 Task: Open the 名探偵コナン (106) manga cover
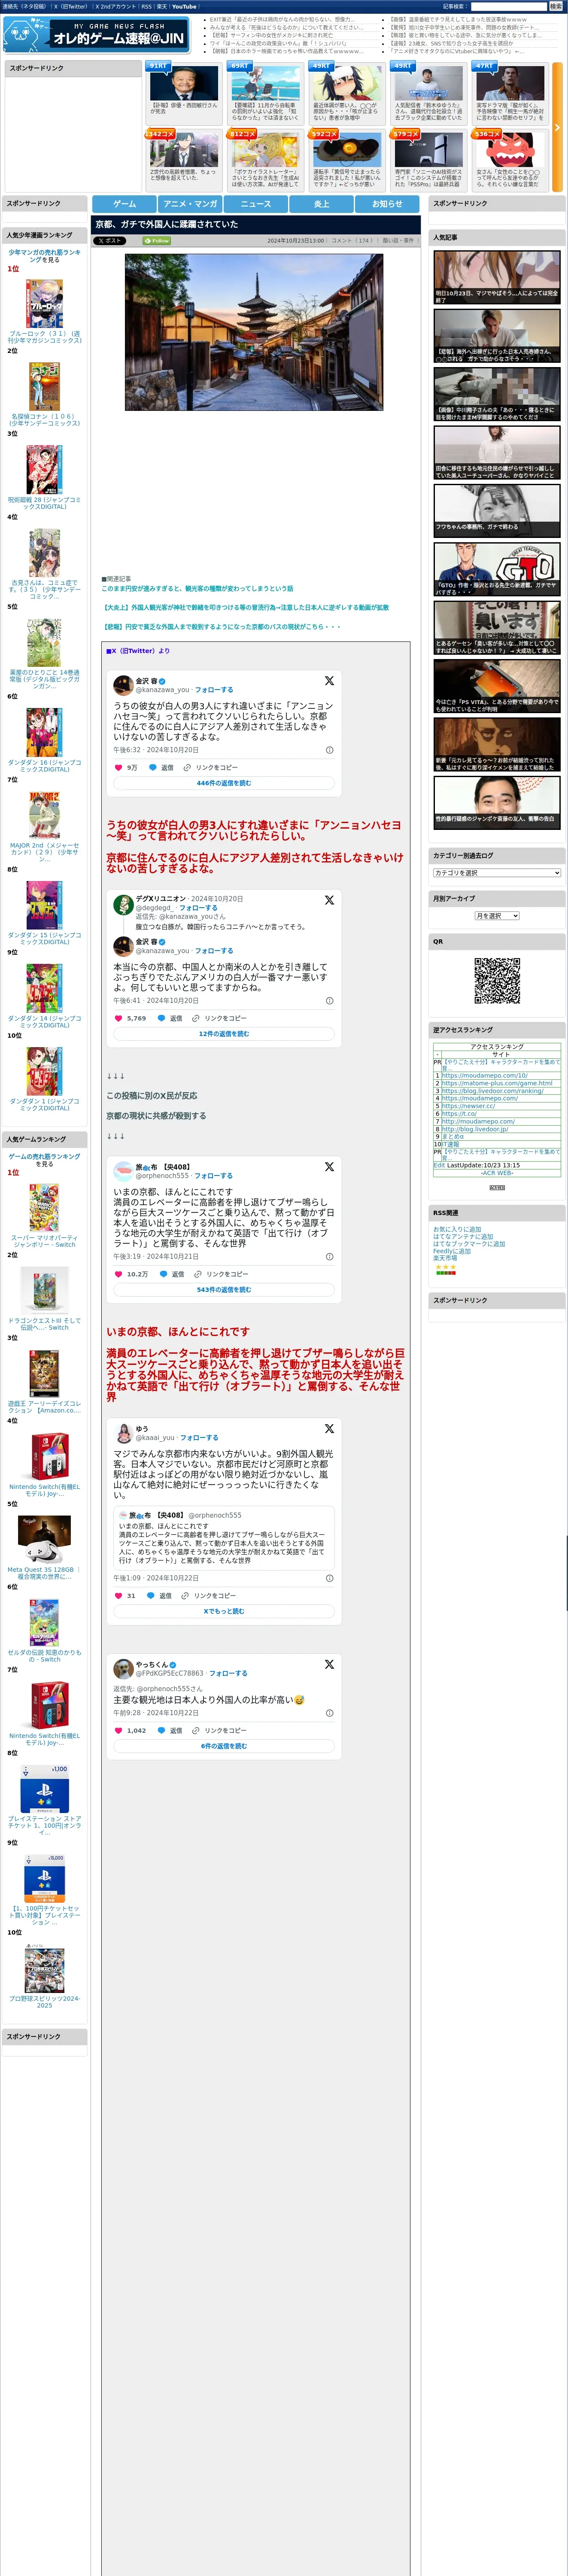[44, 387]
